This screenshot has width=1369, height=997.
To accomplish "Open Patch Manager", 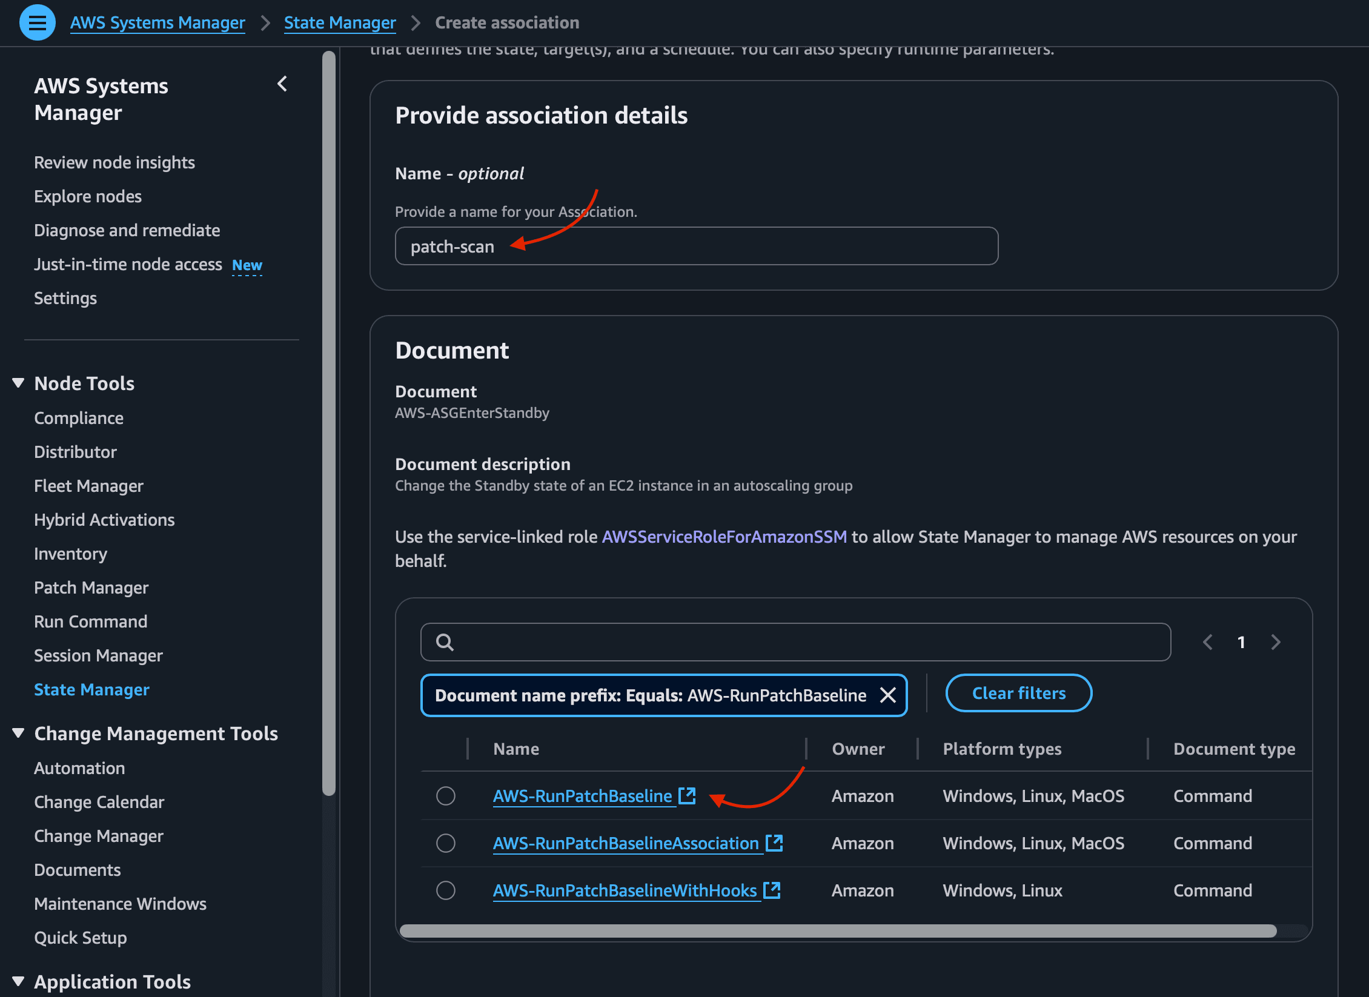I will click(91, 588).
